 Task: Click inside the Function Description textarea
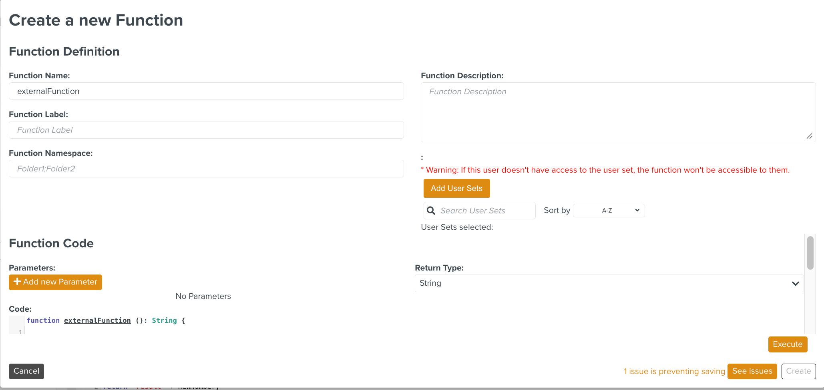[x=618, y=112]
